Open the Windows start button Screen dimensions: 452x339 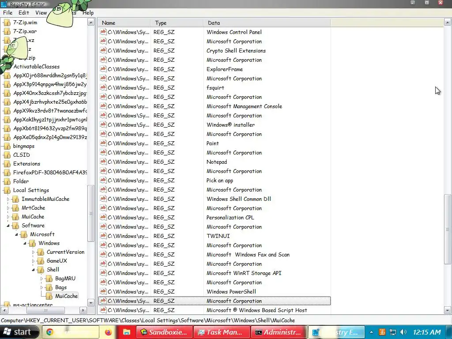click(x=19, y=332)
